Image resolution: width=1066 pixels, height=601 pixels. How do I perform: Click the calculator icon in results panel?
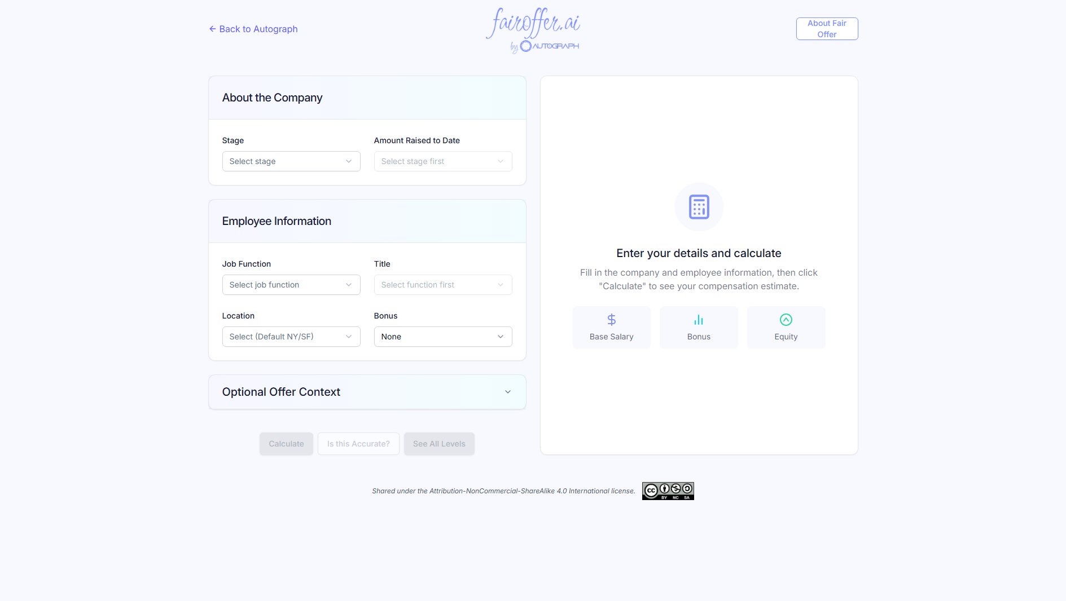(699, 207)
